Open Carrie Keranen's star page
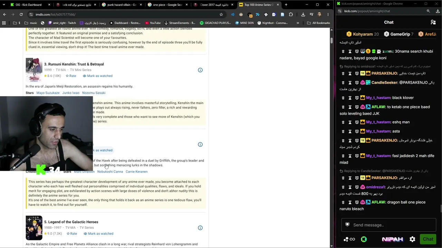Image resolution: width=442 pixels, height=248 pixels. (136, 172)
